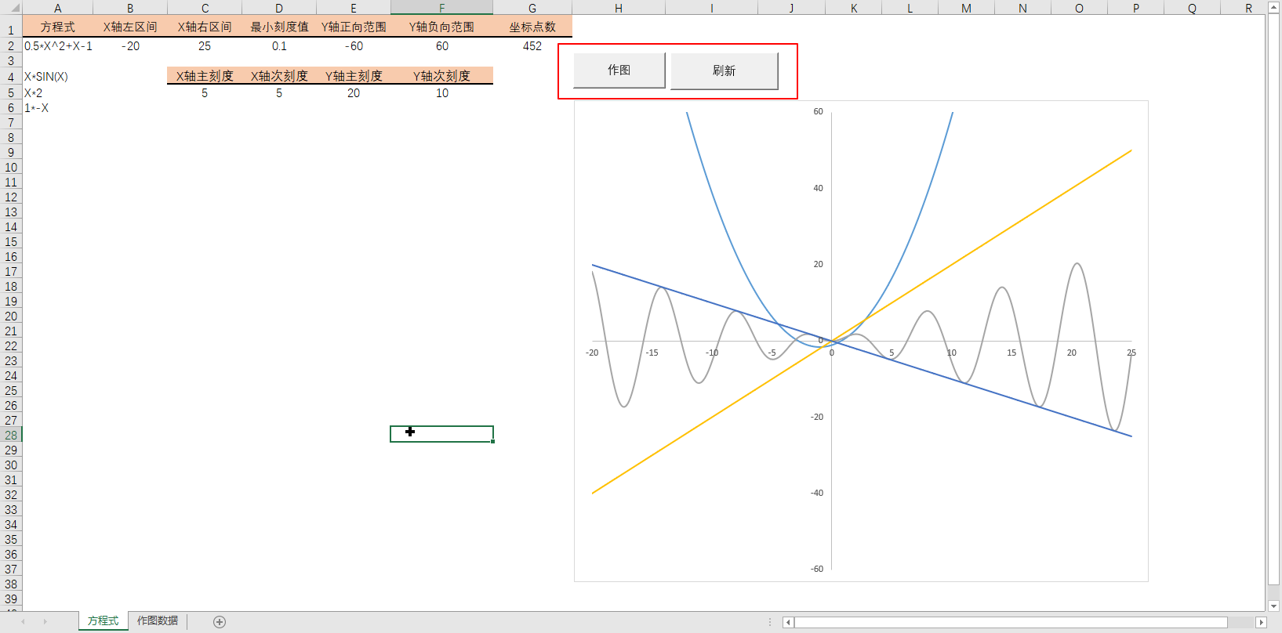Select the 最小刻度值 header cell
1282x633 pixels.
(x=279, y=27)
